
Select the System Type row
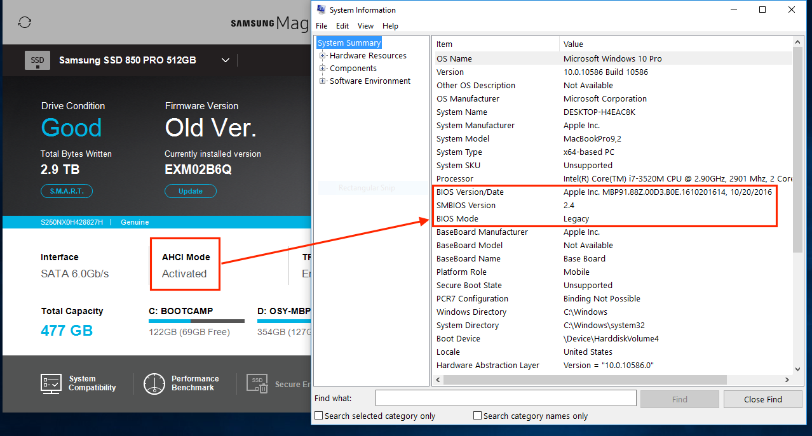(x=612, y=152)
